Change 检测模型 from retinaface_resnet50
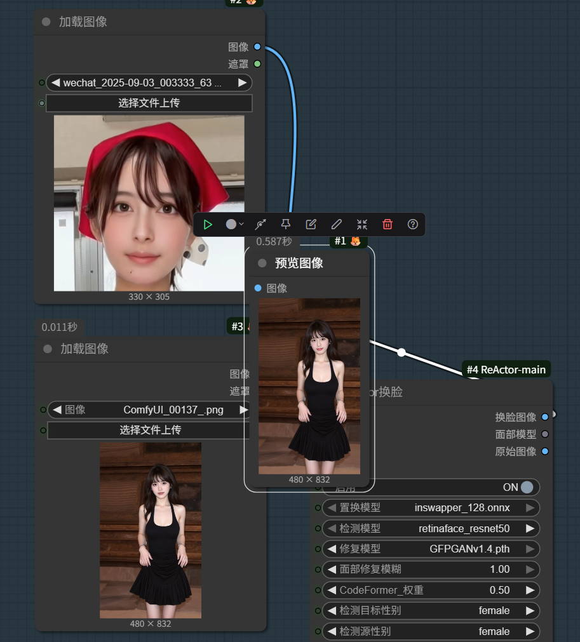580x642 pixels. (431, 528)
